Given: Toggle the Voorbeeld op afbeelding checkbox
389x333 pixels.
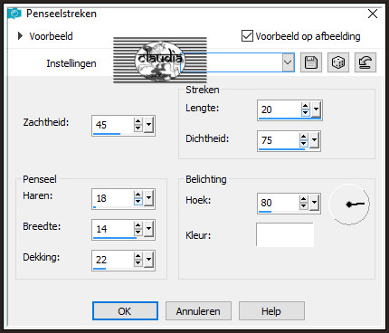Looking at the screenshot, I should point(247,36).
